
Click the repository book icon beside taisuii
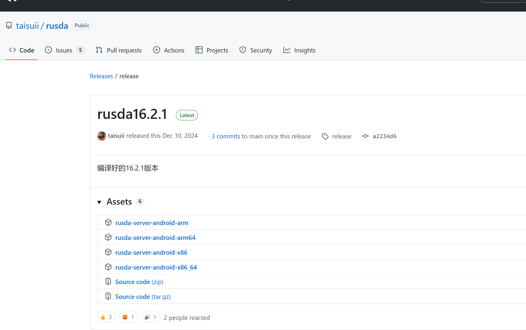click(9, 25)
